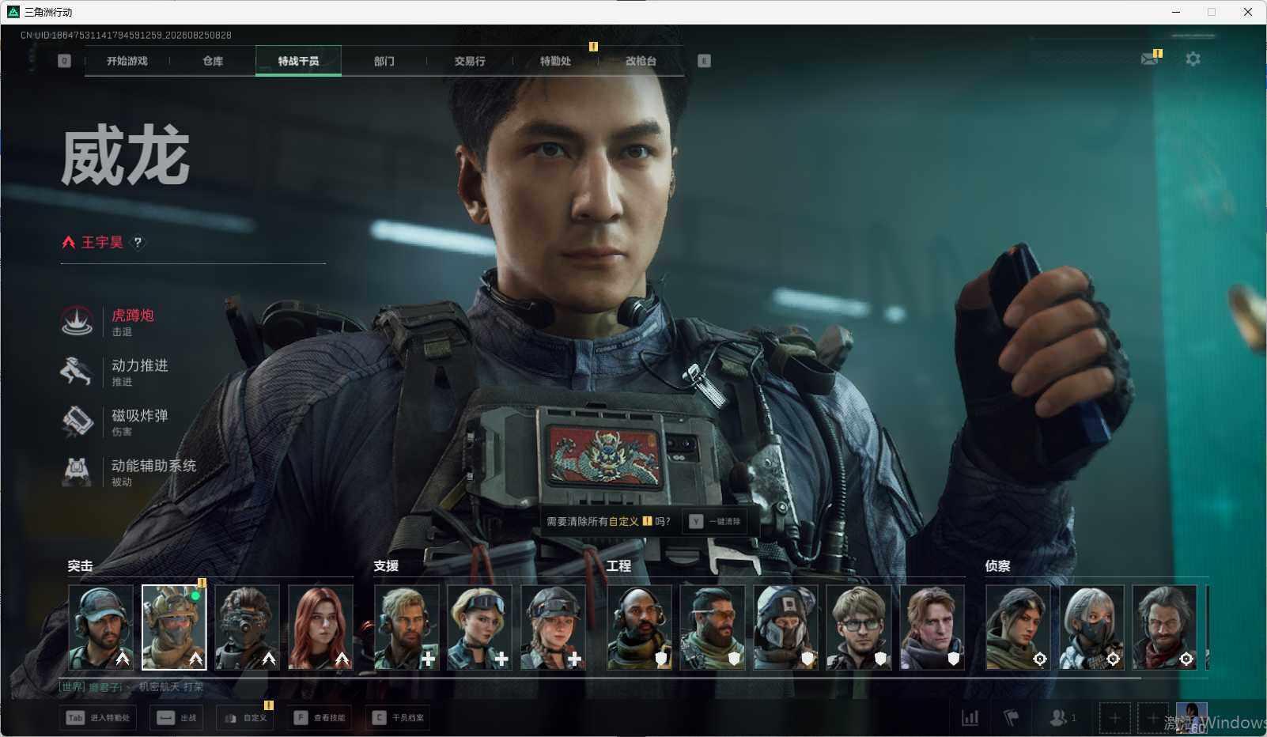Choose the fifth 工程 operator with brown hair
The height and width of the screenshot is (737, 1267).
[x=932, y=627]
